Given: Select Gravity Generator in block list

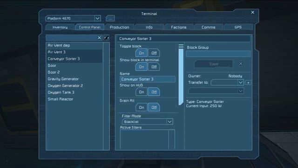Looking at the screenshot, I should click(74, 79).
